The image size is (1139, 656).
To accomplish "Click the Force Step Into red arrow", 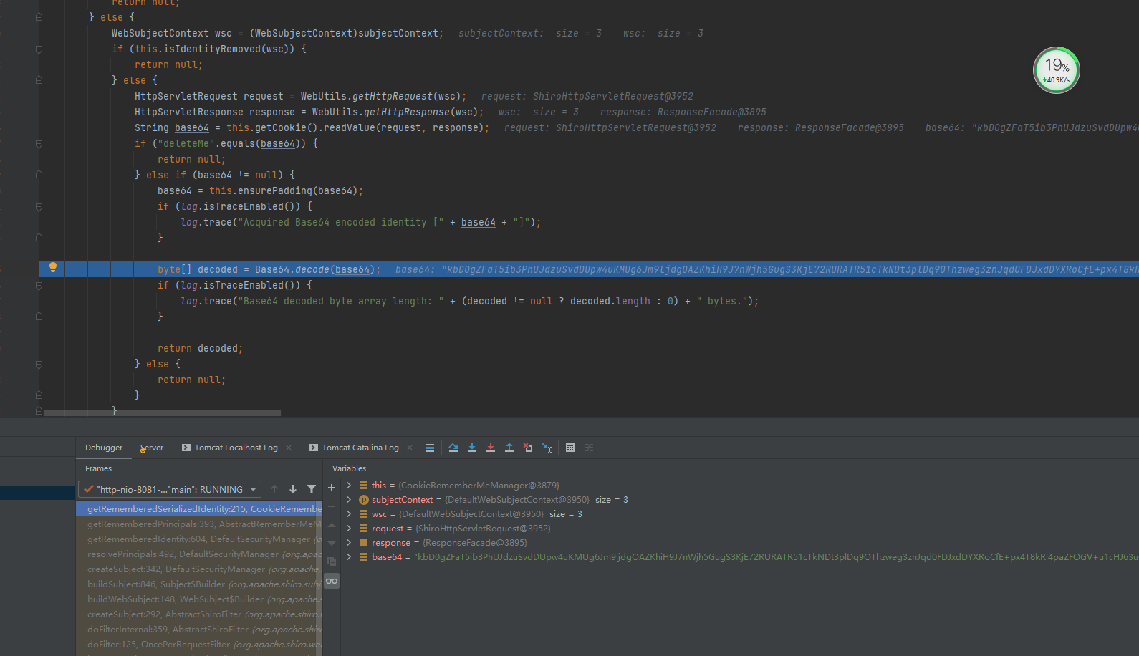I will 491,448.
